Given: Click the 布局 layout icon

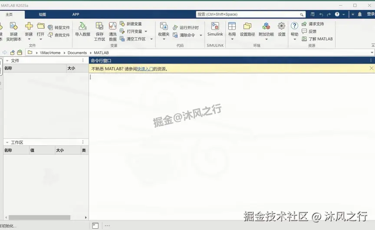Looking at the screenshot, I should [232, 26].
